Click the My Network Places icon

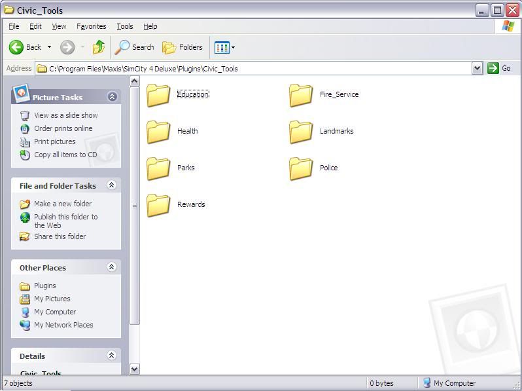[x=25, y=326]
